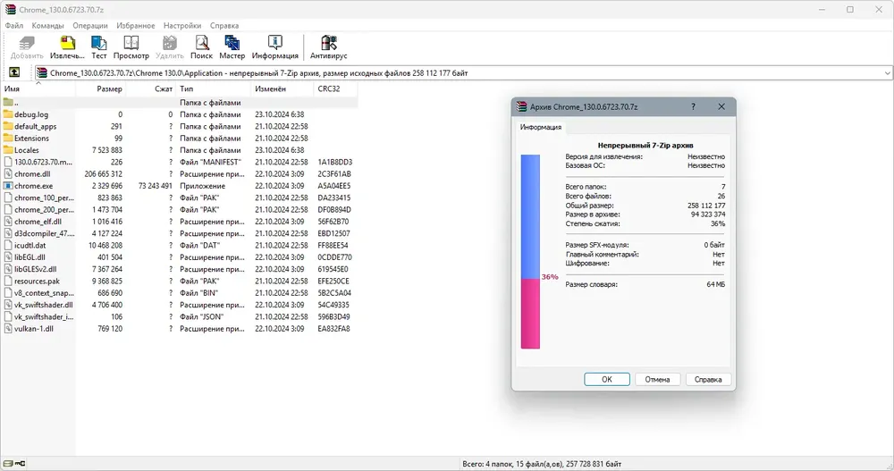Image resolution: width=894 pixels, height=471 pixels.
Task: Click the compression ratio bar in dialog
Action: 530,251
